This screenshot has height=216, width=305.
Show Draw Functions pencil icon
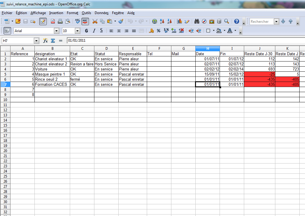(187, 21)
